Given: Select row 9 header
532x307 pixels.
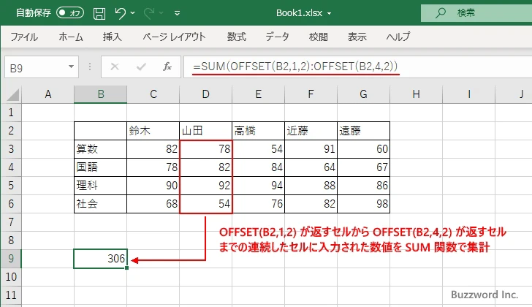Looking at the screenshot, I should (x=11, y=259).
